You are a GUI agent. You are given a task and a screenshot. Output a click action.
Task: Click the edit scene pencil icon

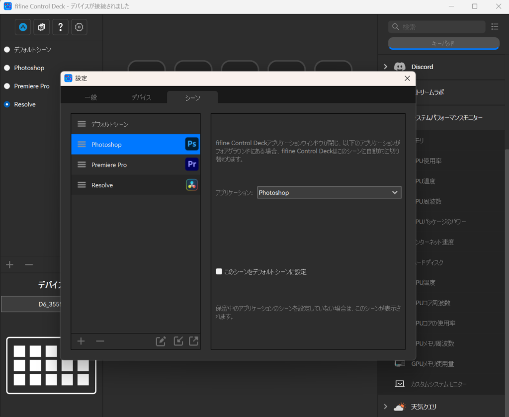(x=161, y=341)
